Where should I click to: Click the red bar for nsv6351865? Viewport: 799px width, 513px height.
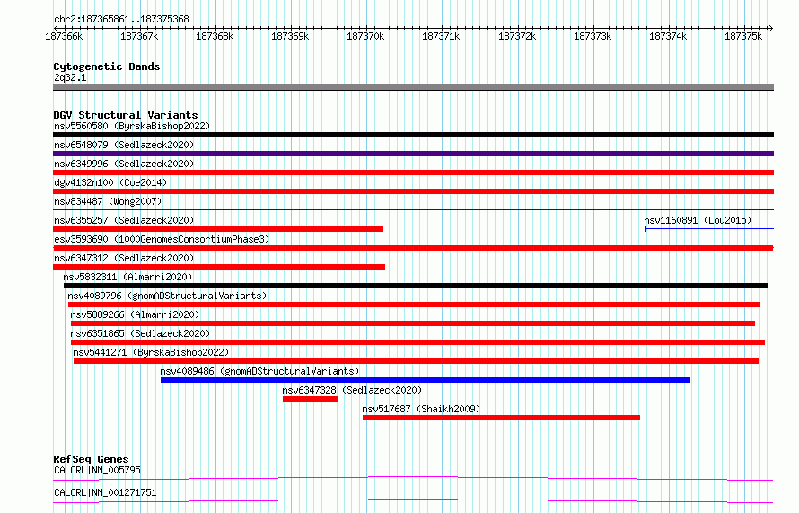417,342
